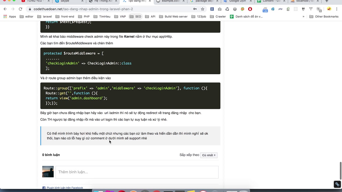Open the SEO bookmarks folder

135,17
